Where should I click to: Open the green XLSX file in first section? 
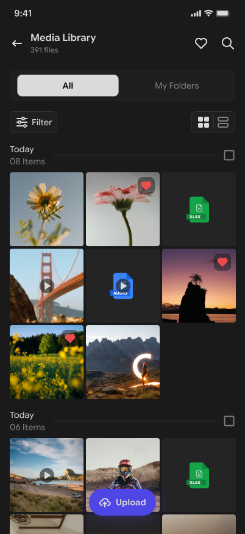point(199,209)
